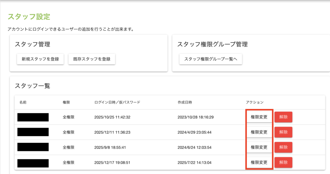Click the 全権限 cell in the last row
This screenshot has height=174, width=330.
click(x=69, y=163)
